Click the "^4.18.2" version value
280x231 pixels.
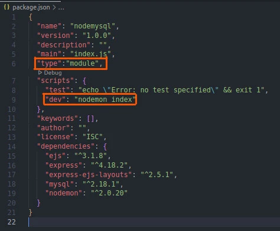pos(109,165)
